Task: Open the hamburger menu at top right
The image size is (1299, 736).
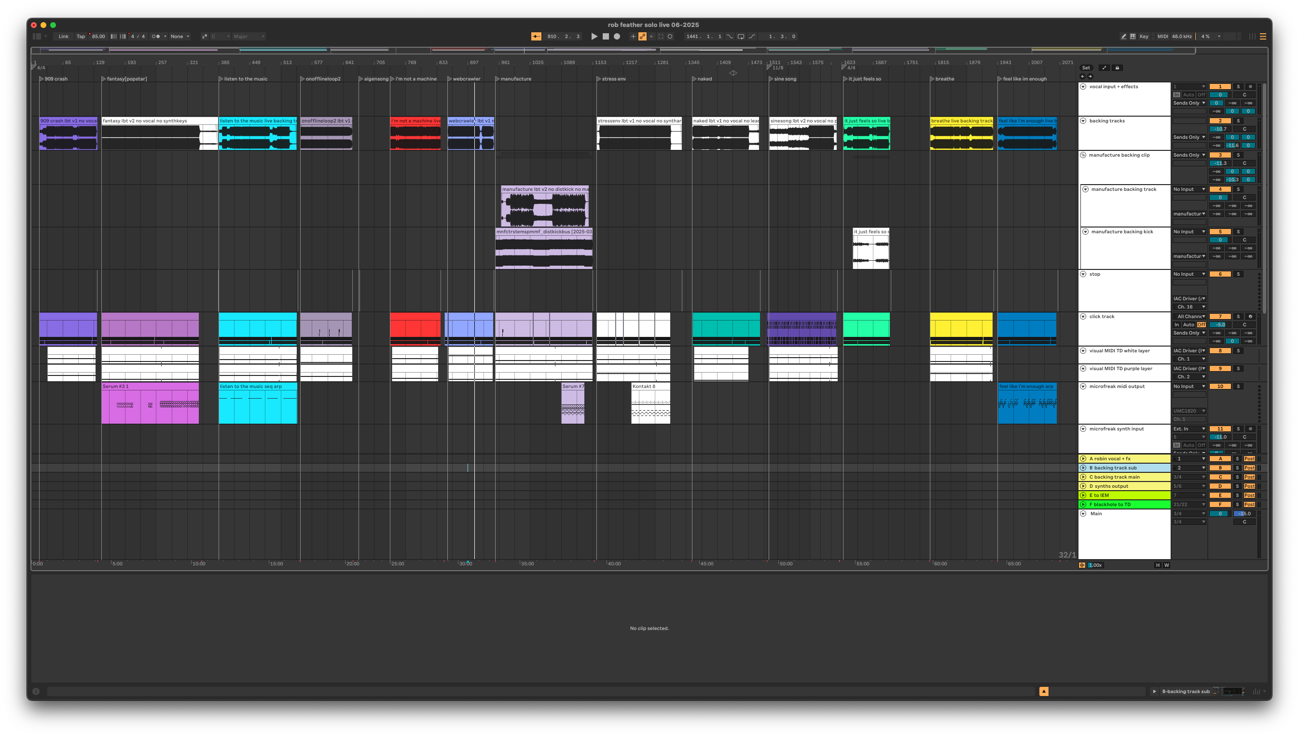Action: (x=1263, y=37)
